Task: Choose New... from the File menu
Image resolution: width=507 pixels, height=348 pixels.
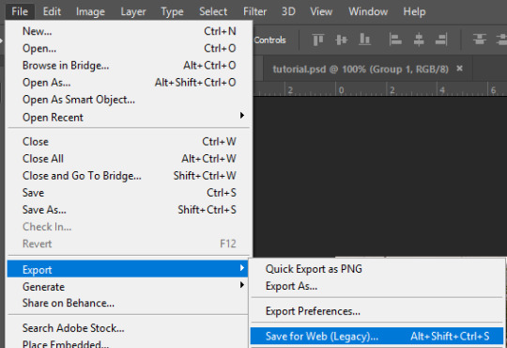Action: (x=129, y=31)
